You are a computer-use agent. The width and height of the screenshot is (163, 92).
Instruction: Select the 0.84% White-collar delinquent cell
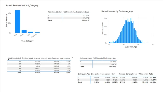145,80
